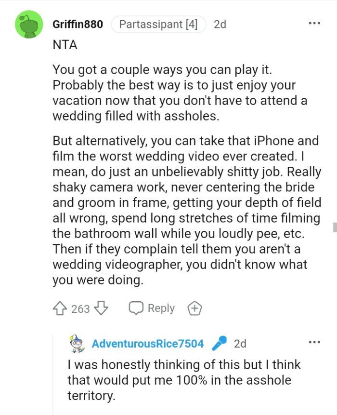Viewport: 337px width, 415px height.
Task: Open the overflow menu on AdventurousRice7504's comment
Action: 314,341
